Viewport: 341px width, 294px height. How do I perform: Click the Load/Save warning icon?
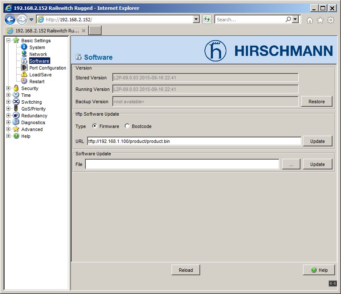(24, 74)
